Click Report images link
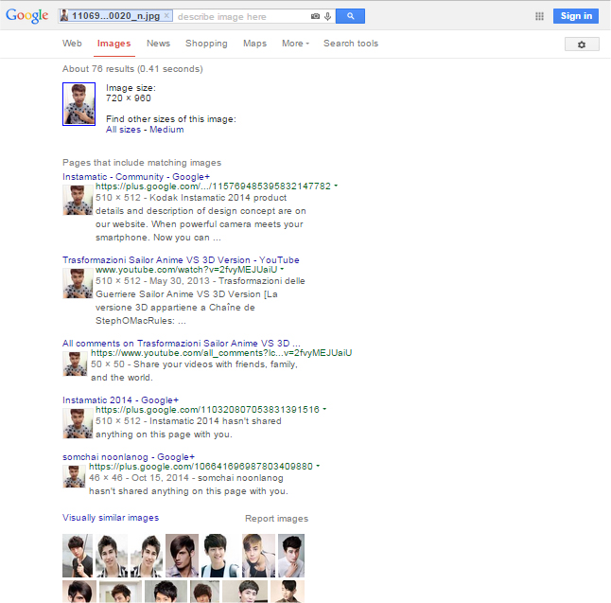This screenshot has height=603, width=611. tap(277, 519)
